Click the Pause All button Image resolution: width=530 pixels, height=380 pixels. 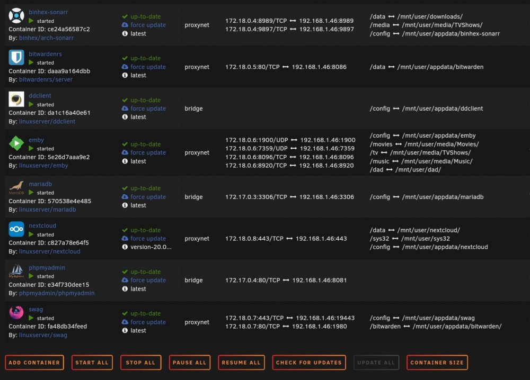click(x=190, y=363)
